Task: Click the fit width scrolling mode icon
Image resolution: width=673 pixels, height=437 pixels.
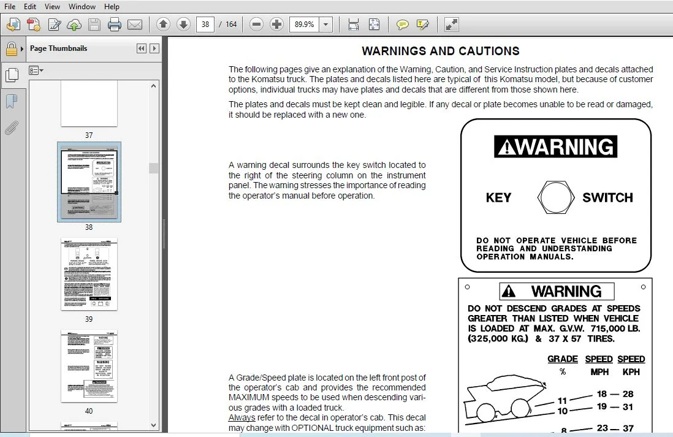Action: click(x=353, y=25)
